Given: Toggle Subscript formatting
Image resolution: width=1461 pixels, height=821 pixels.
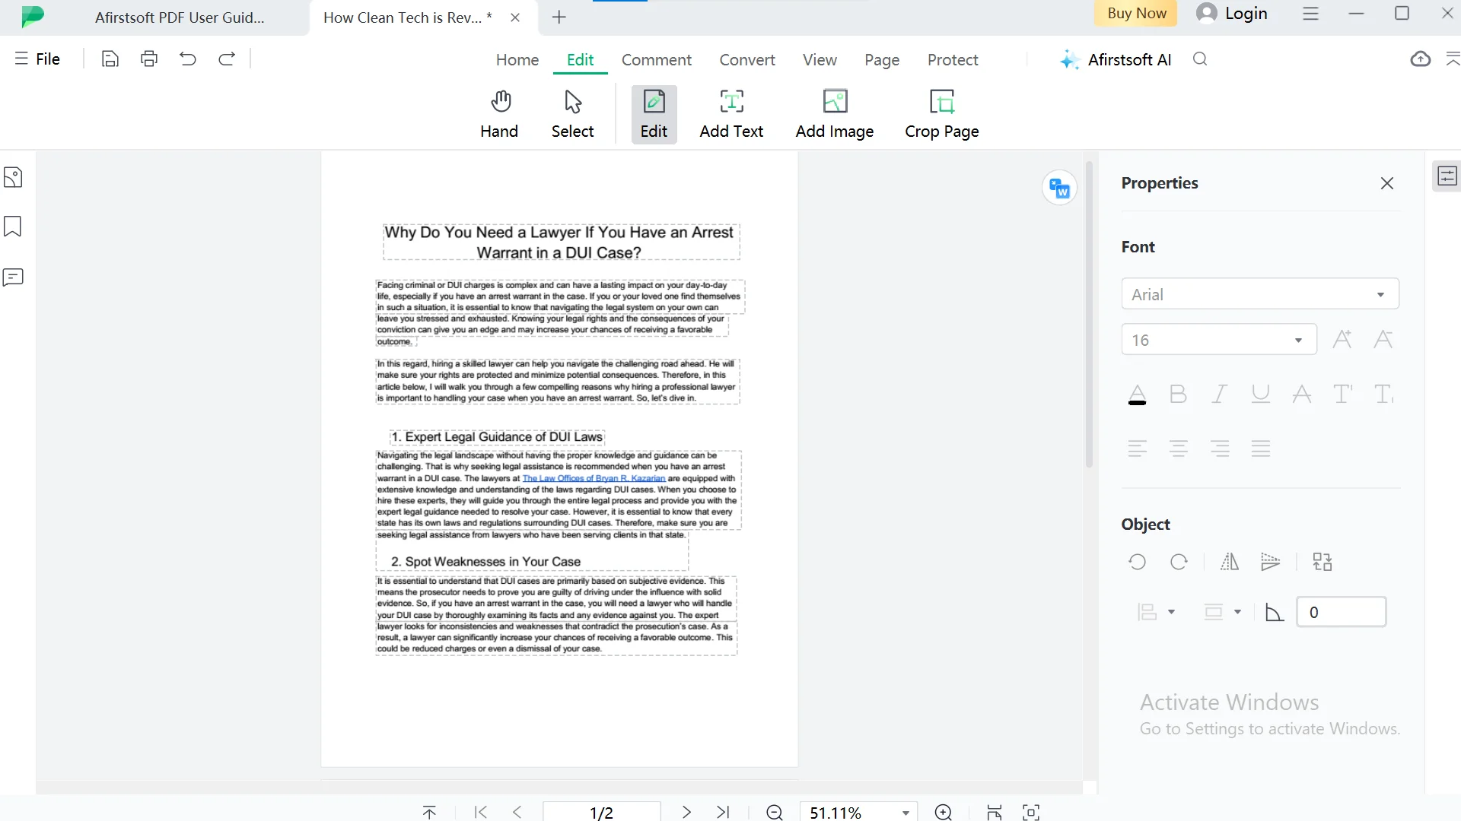Looking at the screenshot, I should click(x=1384, y=394).
